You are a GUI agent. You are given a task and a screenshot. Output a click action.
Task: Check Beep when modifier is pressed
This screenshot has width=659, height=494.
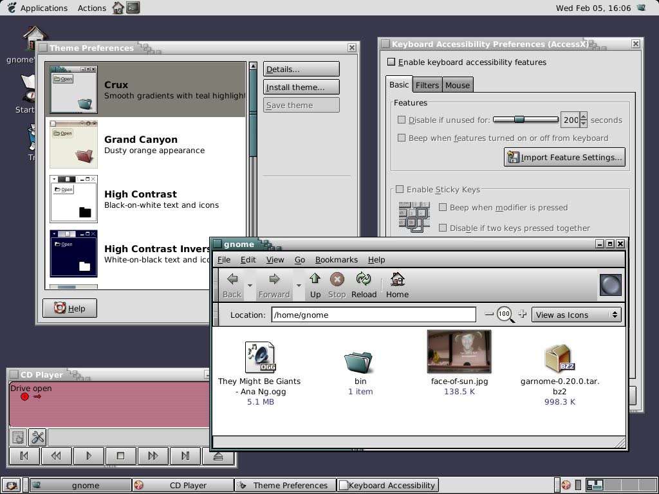click(443, 207)
